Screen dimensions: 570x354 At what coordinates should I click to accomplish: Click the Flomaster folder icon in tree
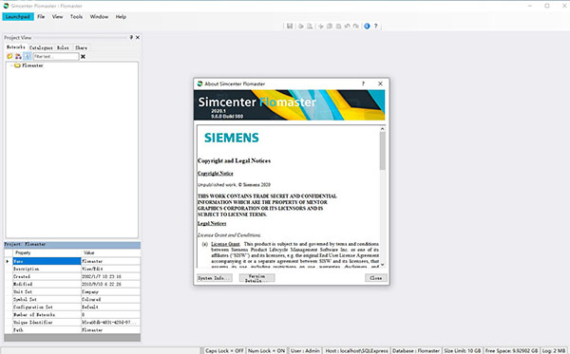(17, 65)
